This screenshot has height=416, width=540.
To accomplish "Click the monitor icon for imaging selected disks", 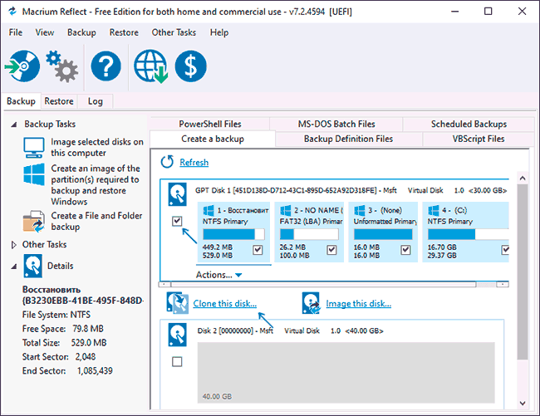I will click(34, 147).
